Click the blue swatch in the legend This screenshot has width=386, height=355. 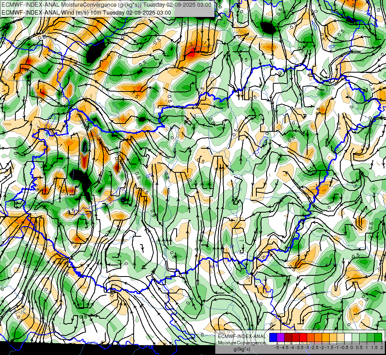coord(273,338)
